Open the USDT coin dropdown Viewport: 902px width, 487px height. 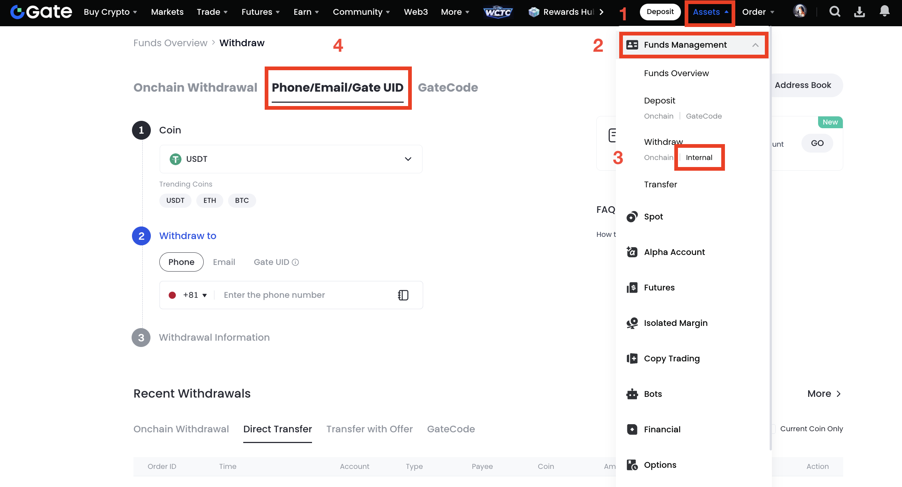tap(291, 159)
